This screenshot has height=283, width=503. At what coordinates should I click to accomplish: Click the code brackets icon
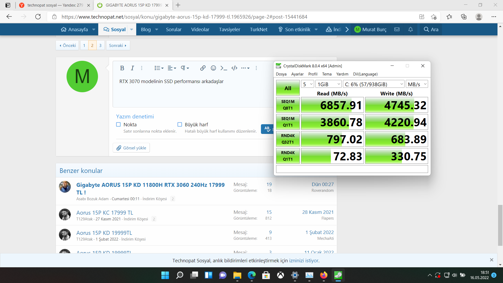tap(234, 68)
